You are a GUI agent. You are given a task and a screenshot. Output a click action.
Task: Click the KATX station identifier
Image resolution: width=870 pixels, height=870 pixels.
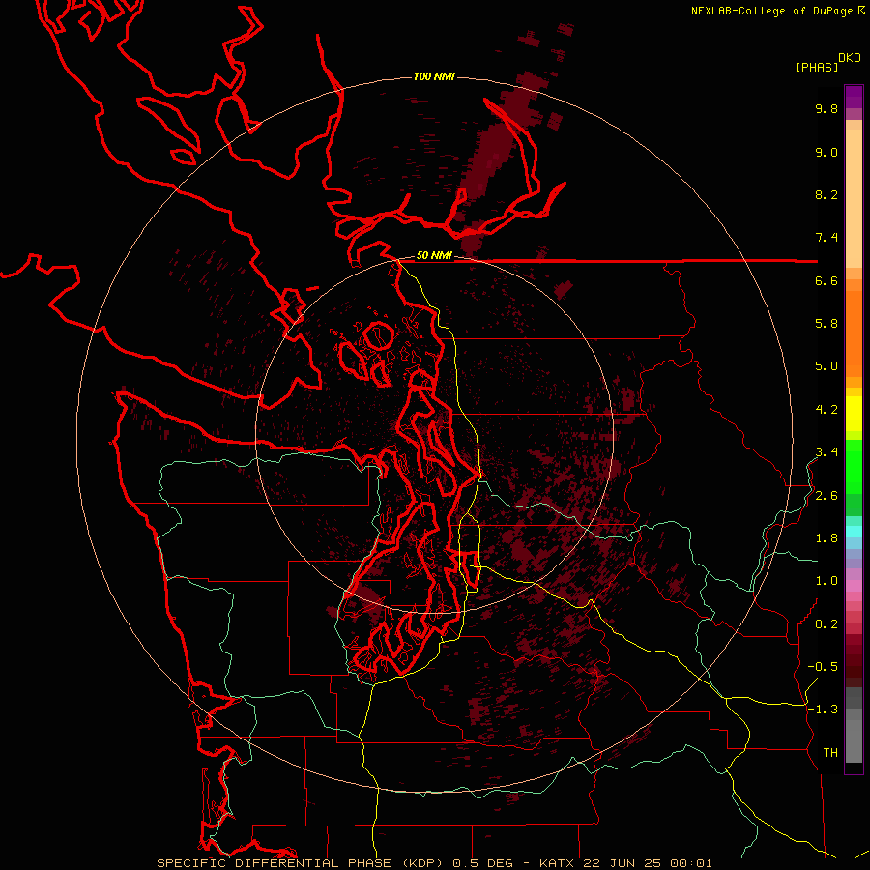pos(558,863)
